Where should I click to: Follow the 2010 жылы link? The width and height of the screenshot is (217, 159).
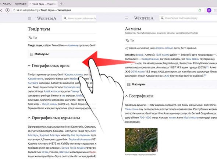pos(138,72)
